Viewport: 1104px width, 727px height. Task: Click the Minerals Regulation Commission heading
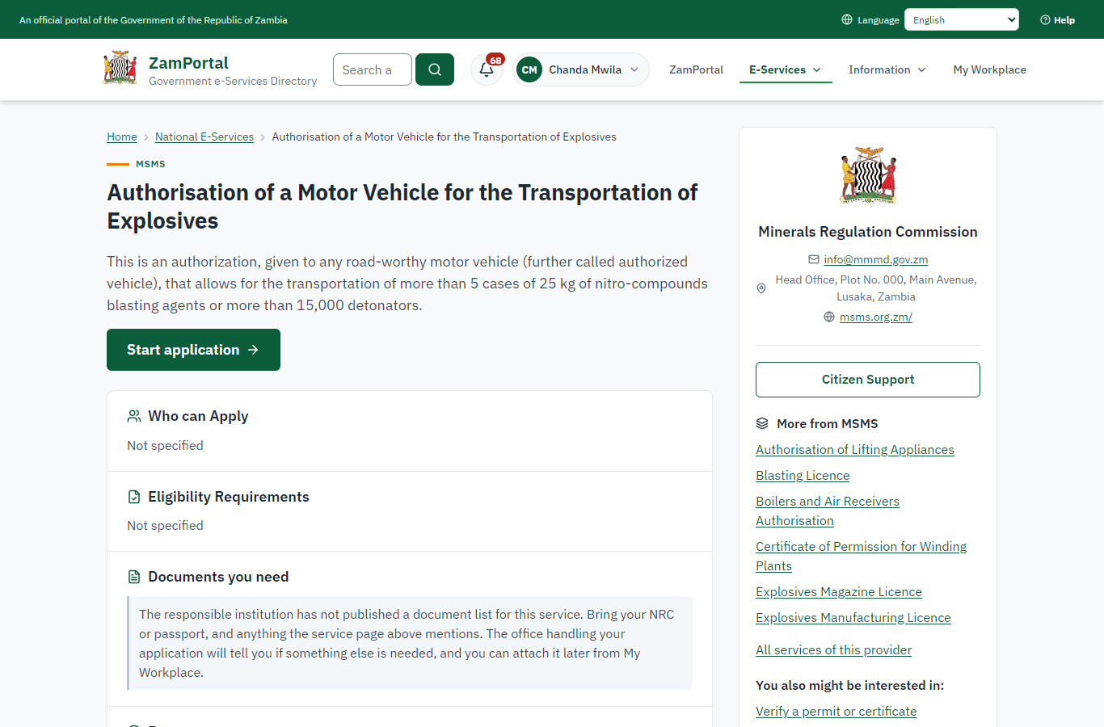(x=868, y=232)
